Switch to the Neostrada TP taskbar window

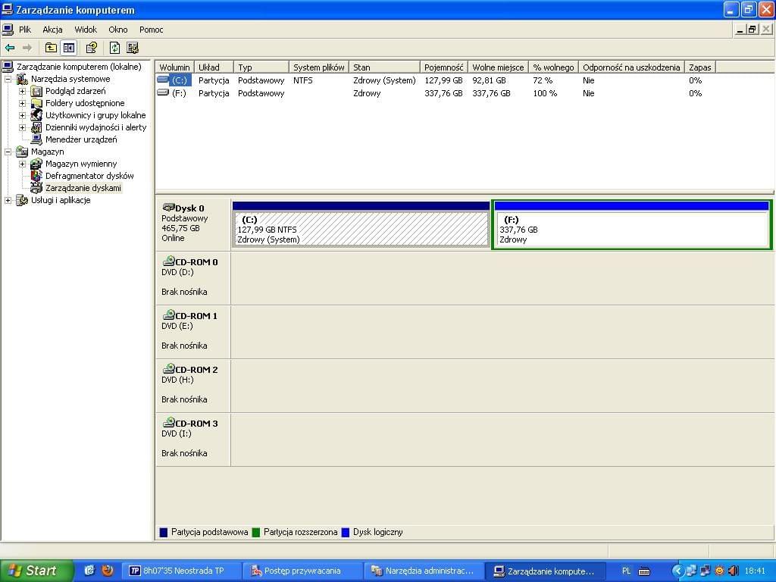click(180, 571)
